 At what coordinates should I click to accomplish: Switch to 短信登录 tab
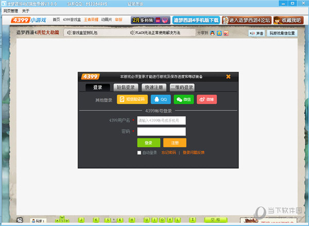(126, 87)
